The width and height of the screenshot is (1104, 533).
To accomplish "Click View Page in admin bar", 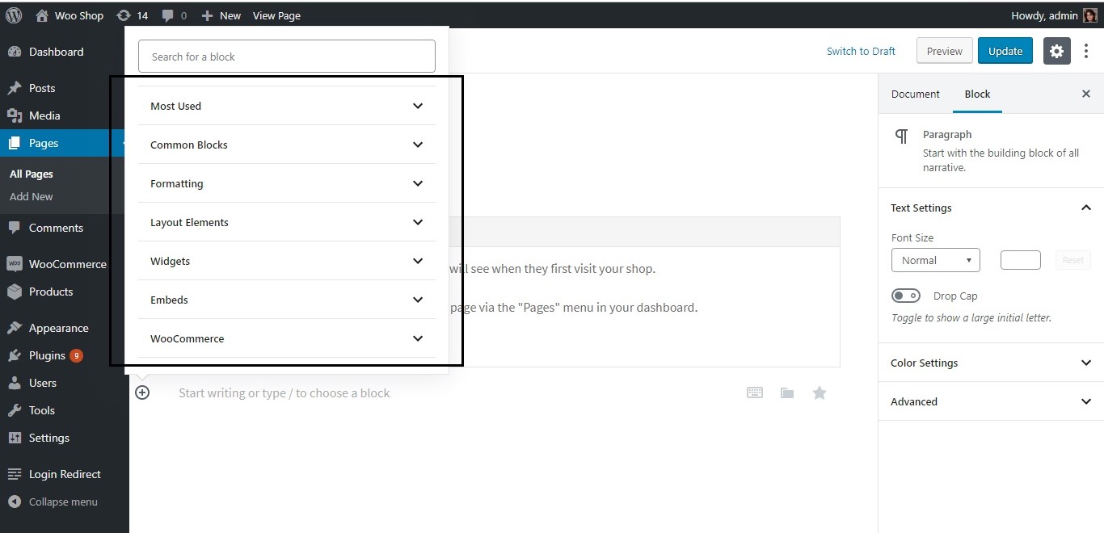I will point(276,15).
